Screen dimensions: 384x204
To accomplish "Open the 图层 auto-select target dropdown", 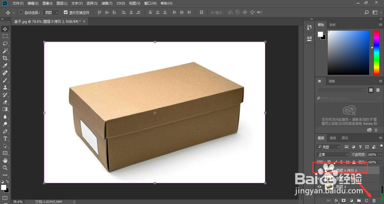I will [x=51, y=12].
